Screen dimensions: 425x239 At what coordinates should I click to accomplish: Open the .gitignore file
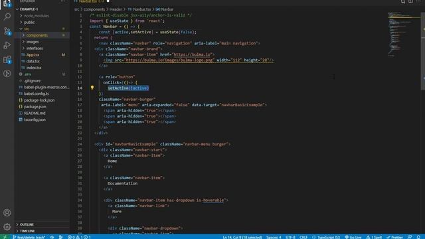[42, 81]
